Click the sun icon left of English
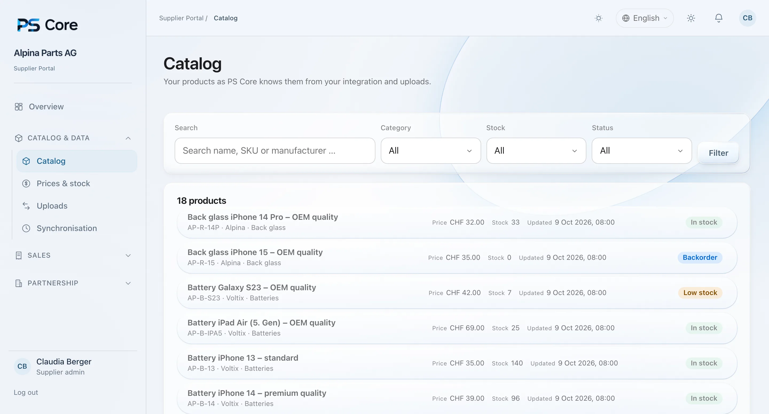Viewport: 769px width, 414px height. tap(599, 18)
